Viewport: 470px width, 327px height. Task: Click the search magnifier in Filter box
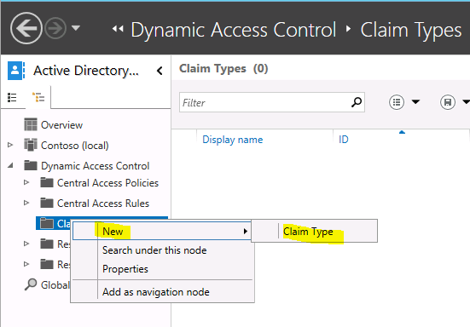pos(357,102)
